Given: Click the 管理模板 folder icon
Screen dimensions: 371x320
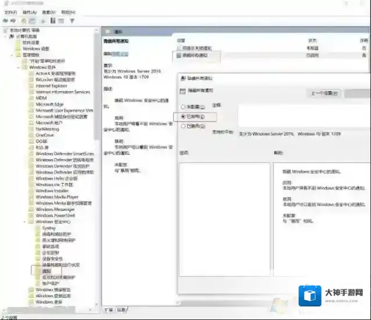Looking at the screenshot, I should [18, 55].
